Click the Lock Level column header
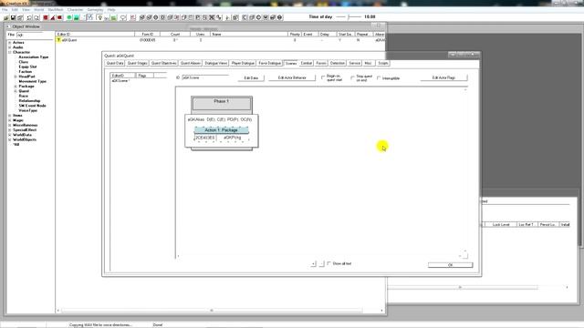Screen dimensions: 584x328 click(x=501, y=225)
